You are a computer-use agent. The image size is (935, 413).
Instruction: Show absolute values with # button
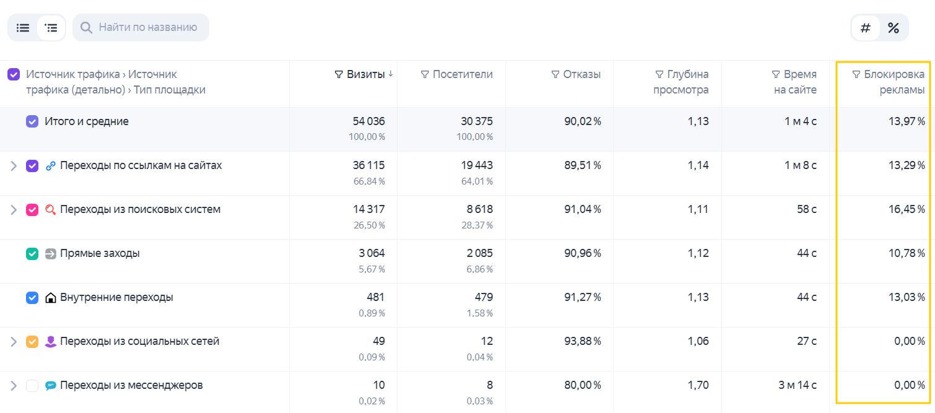866,28
